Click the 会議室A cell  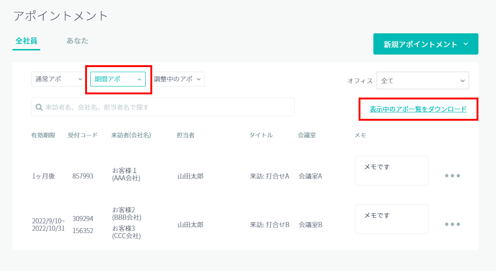(310, 176)
